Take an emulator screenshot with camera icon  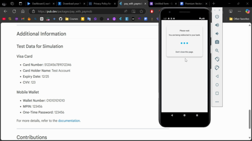pos(217,42)
